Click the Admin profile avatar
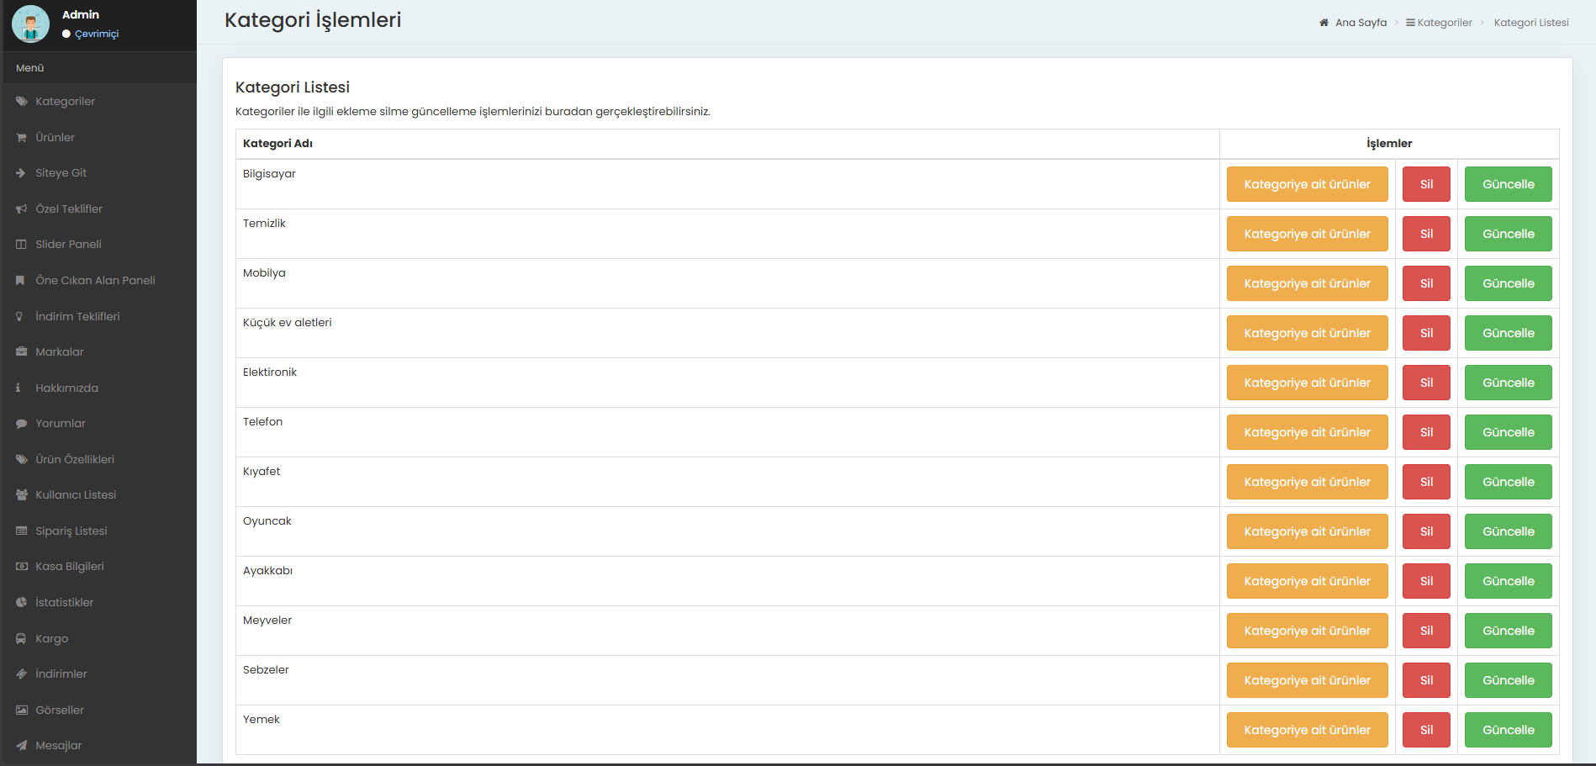1596x766 pixels. 31,24
